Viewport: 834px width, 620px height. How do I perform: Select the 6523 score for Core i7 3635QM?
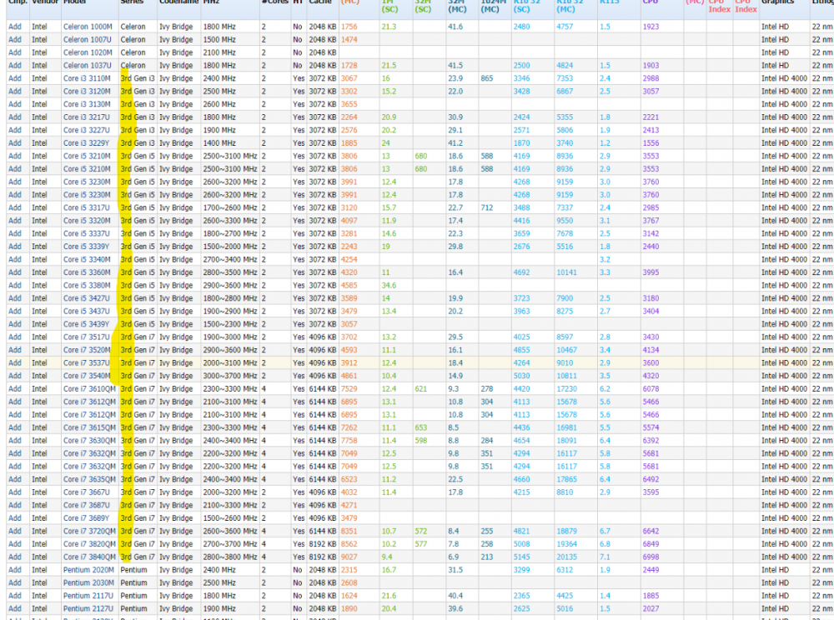tap(349, 479)
